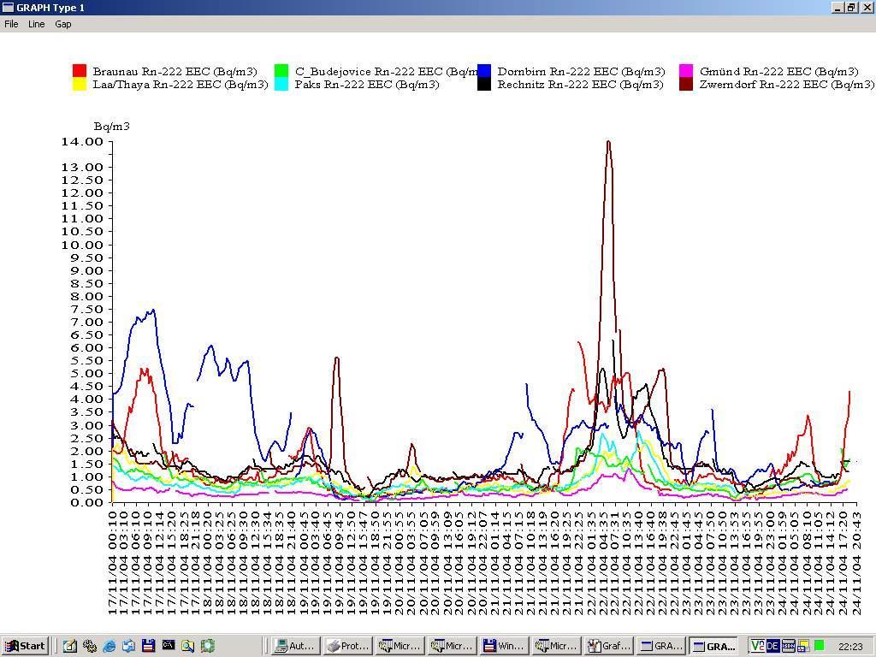Viewport: 876px width, 657px height.
Task: Open the File menu
Action: pos(11,24)
